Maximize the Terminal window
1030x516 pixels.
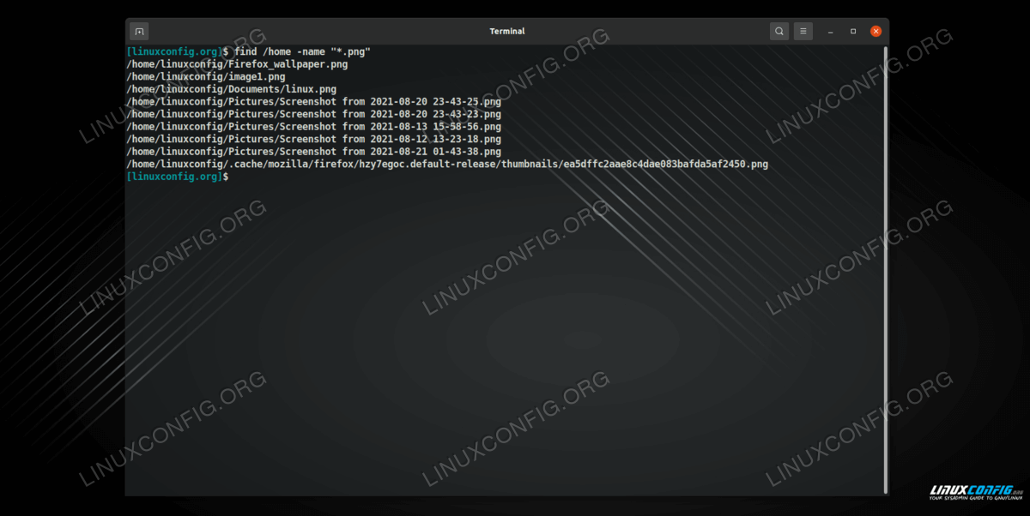[x=853, y=31]
